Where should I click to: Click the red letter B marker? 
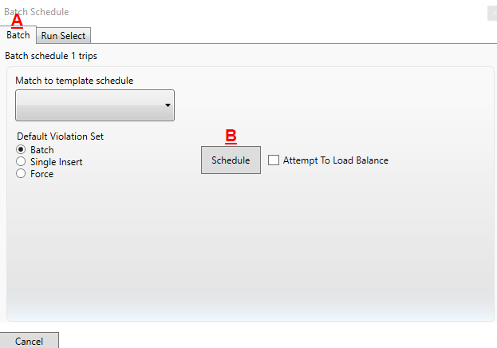(231, 136)
